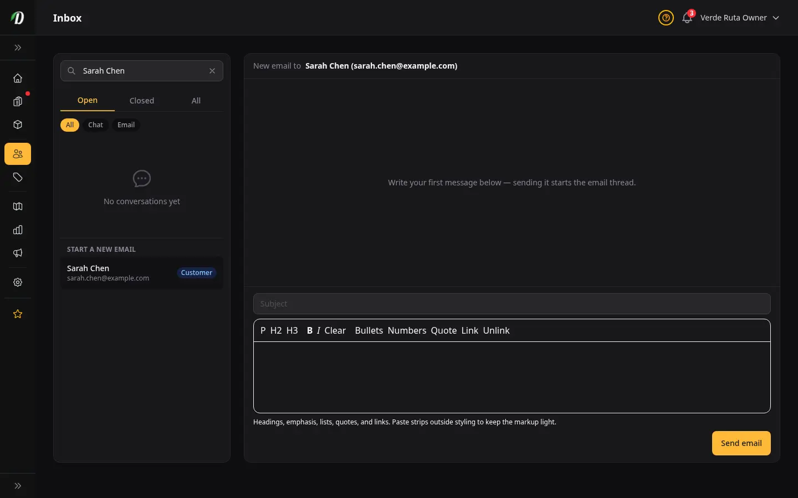Image resolution: width=798 pixels, height=498 pixels.
Task: Clear the search with the X icon
Action: point(212,71)
